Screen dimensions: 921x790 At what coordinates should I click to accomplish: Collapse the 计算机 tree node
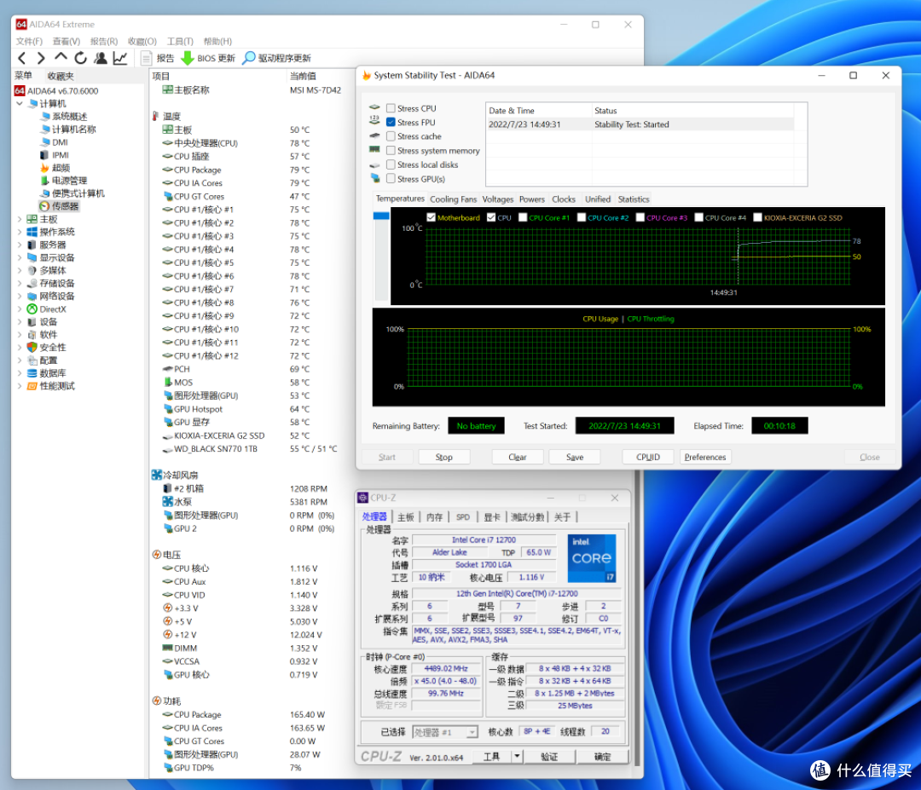pyautogui.click(x=20, y=103)
